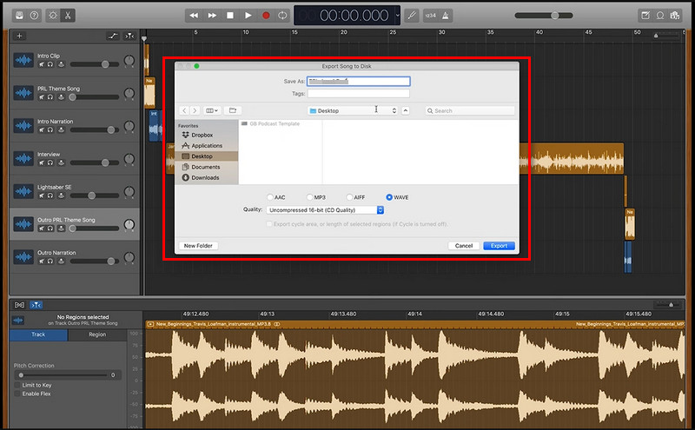Click the folder action icon in dialog toolbar
The width and height of the screenshot is (695, 430).
tap(233, 110)
